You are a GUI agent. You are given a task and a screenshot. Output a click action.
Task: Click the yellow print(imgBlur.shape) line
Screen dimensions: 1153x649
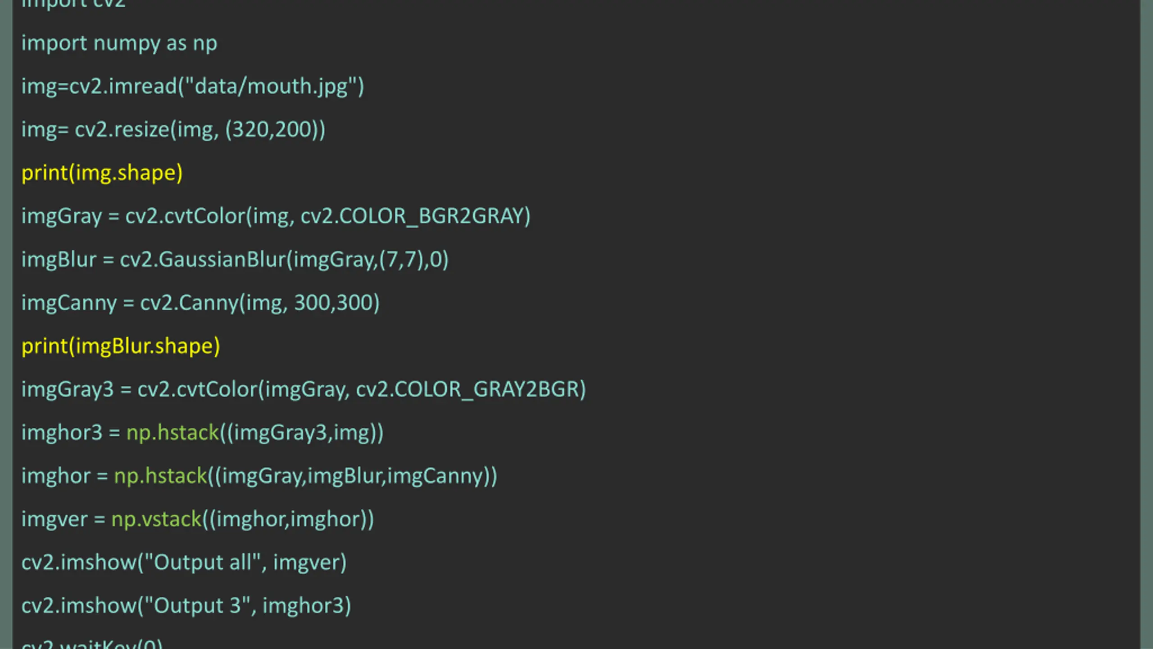(x=121, y=347)
